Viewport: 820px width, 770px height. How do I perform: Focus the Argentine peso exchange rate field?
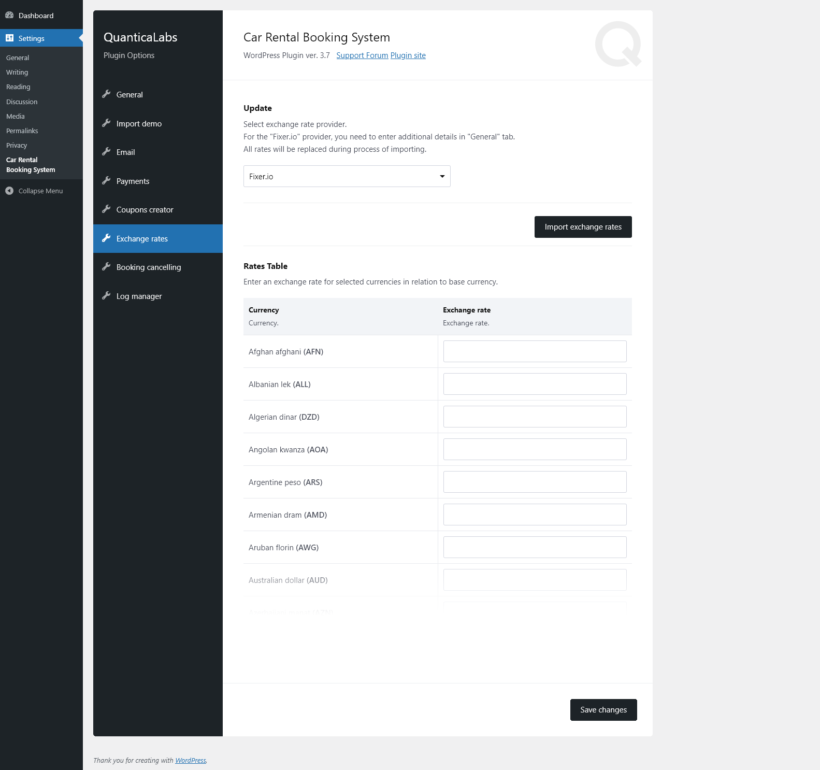(535, 482)
